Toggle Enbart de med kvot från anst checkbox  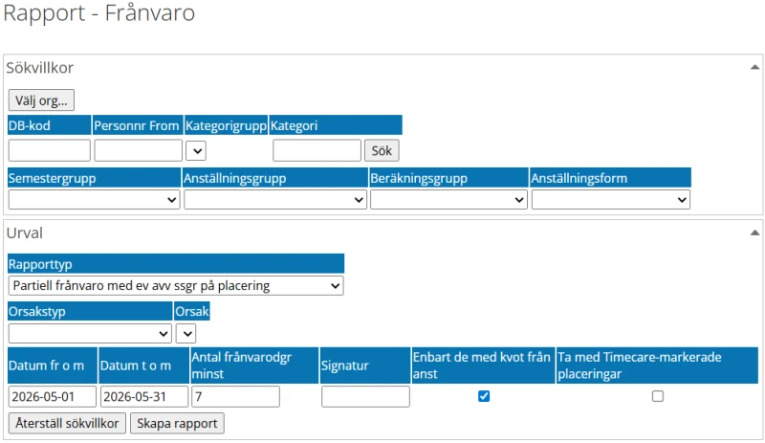(x=484, y=396)
